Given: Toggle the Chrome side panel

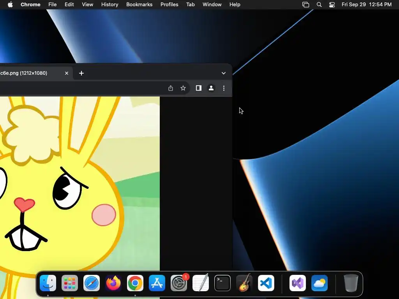Looking at the screenshot, I should [x=198, y=88].
